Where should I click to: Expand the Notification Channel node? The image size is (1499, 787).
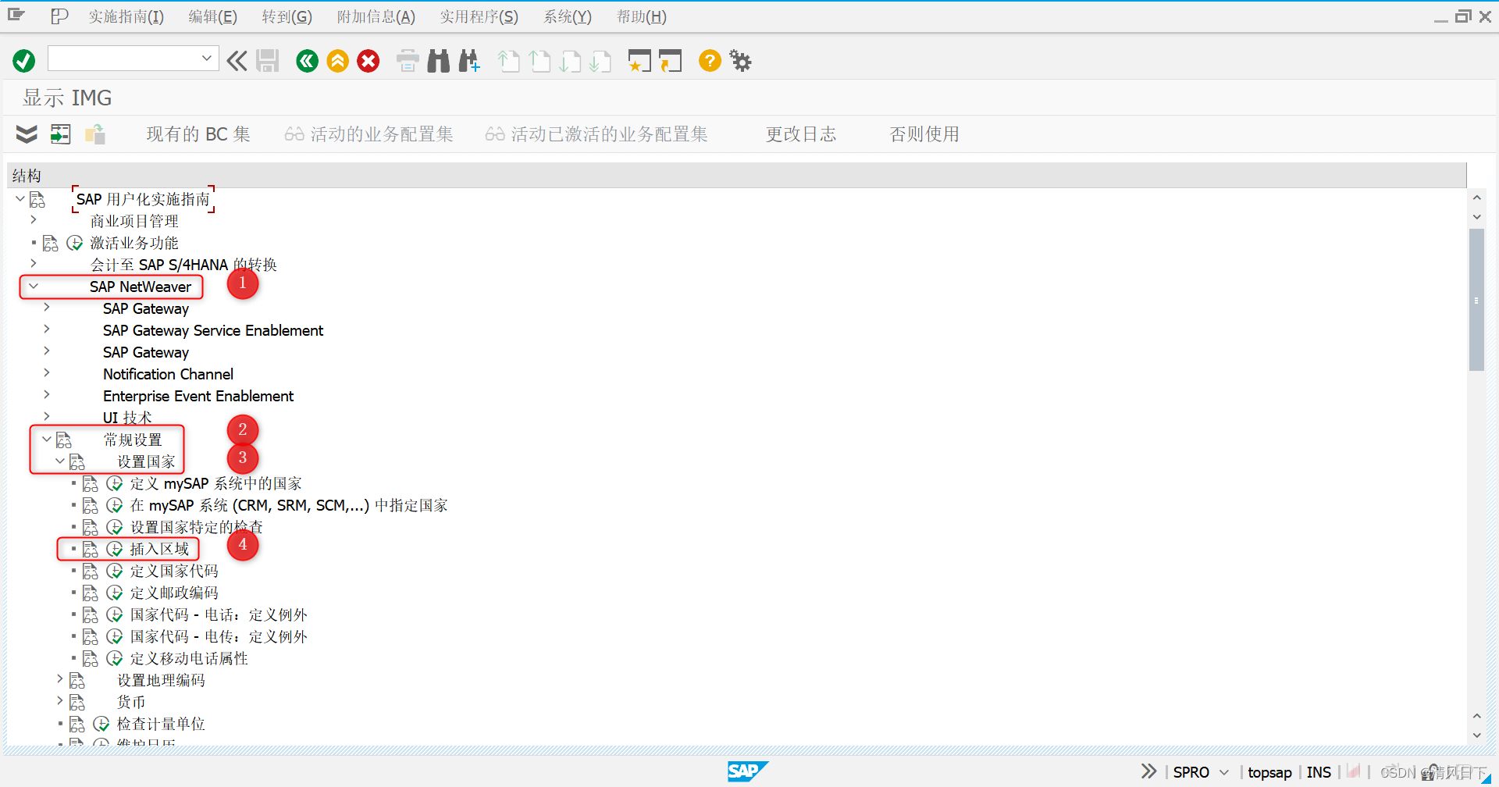coord(47,373)
